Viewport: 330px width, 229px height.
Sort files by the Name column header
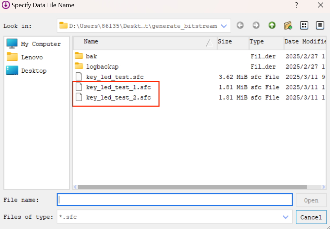coord(91,42)
